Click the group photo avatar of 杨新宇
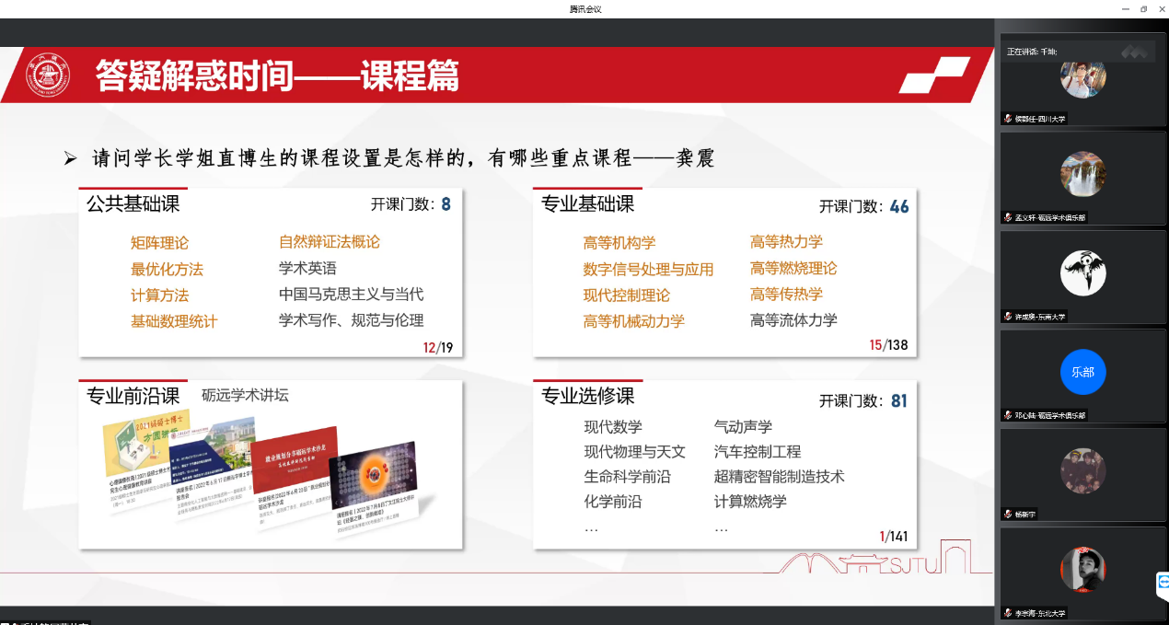The width and height of the screenshot is (1169, 625). (x=1082, y=470)
